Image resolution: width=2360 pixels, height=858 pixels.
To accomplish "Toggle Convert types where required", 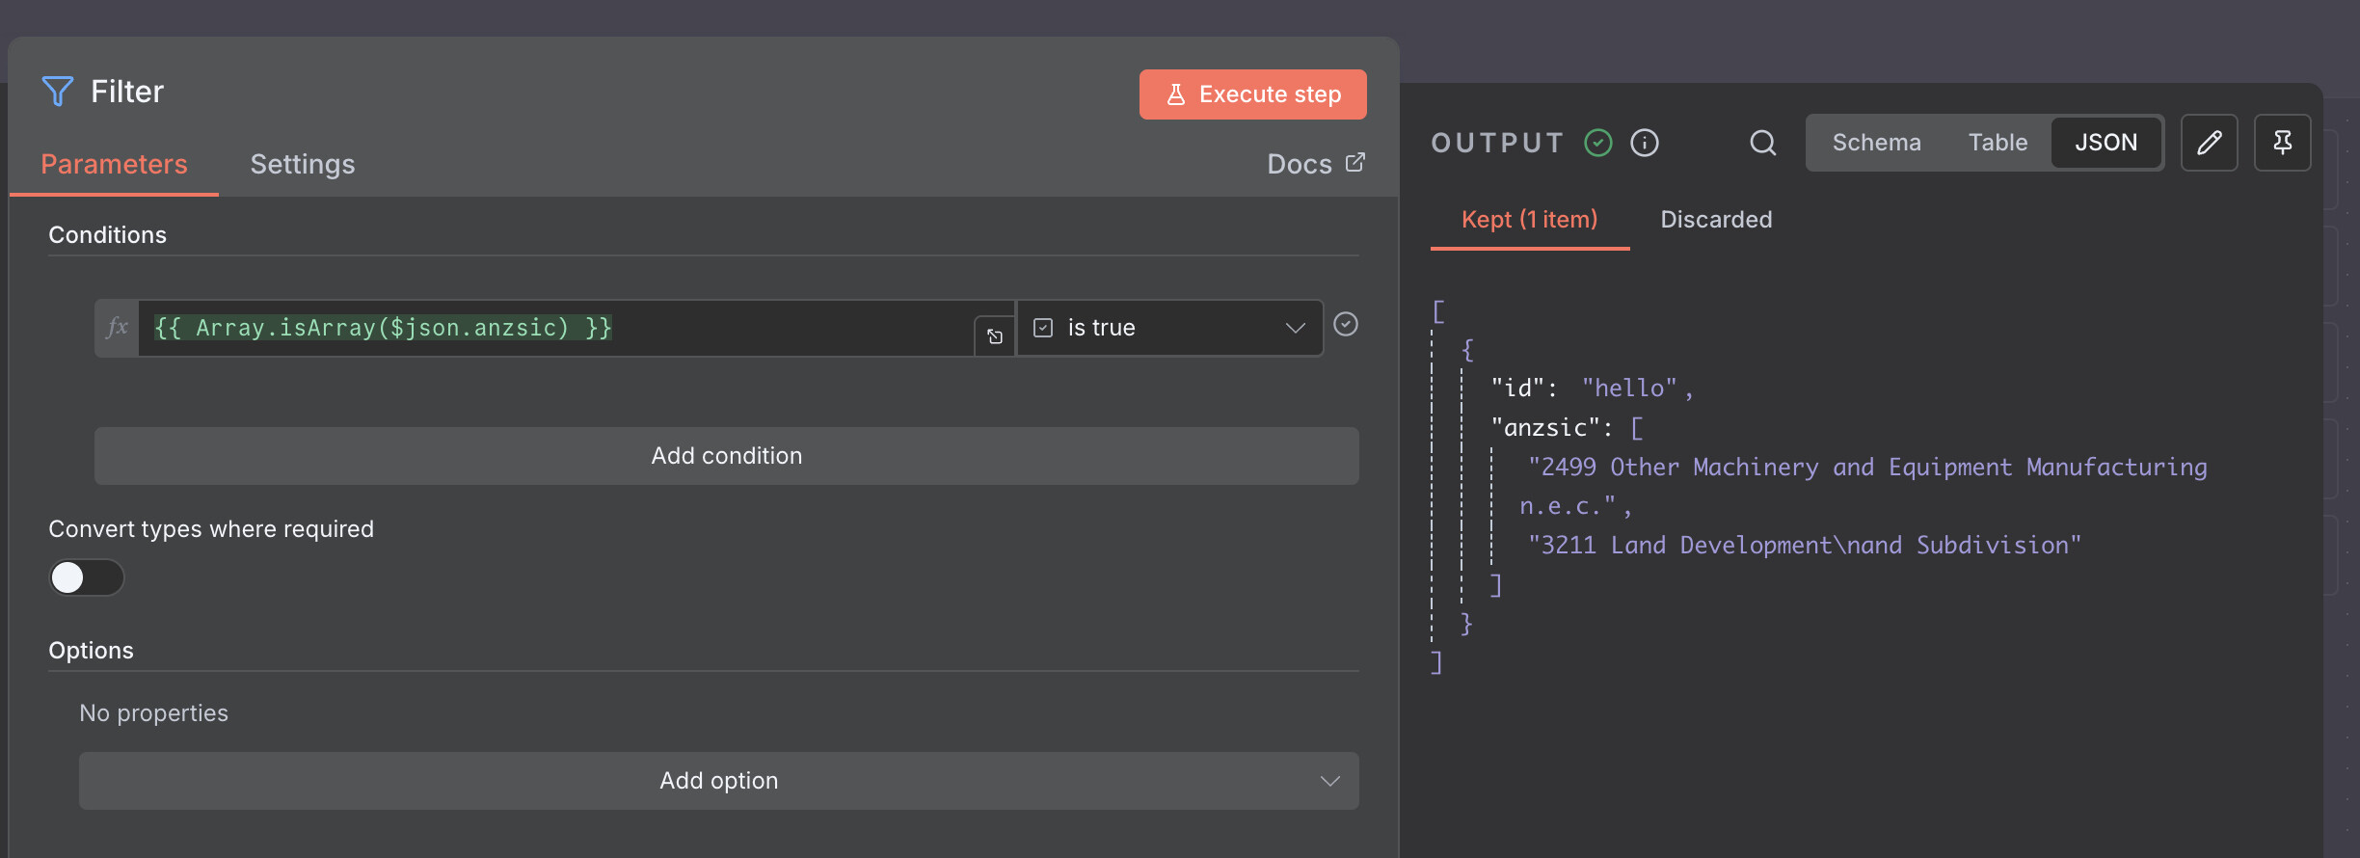I will [x=87, y=577].
